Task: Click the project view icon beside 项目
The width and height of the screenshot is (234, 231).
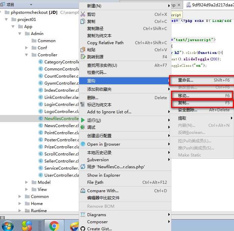Action: click(x=2, y=5)
